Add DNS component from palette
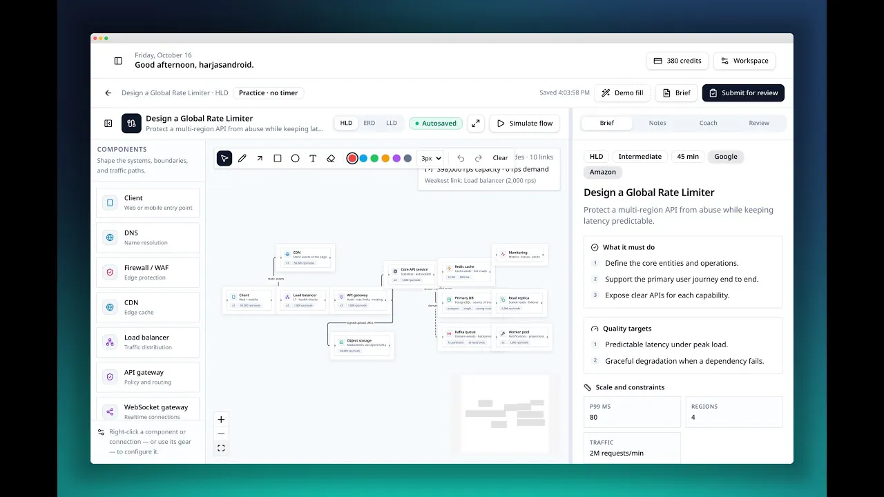The image size is (884, 497). tap(148, 237)
